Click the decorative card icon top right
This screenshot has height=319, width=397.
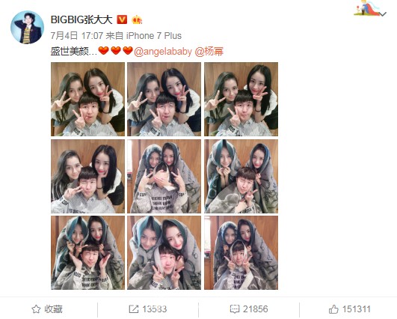(366, 8)
